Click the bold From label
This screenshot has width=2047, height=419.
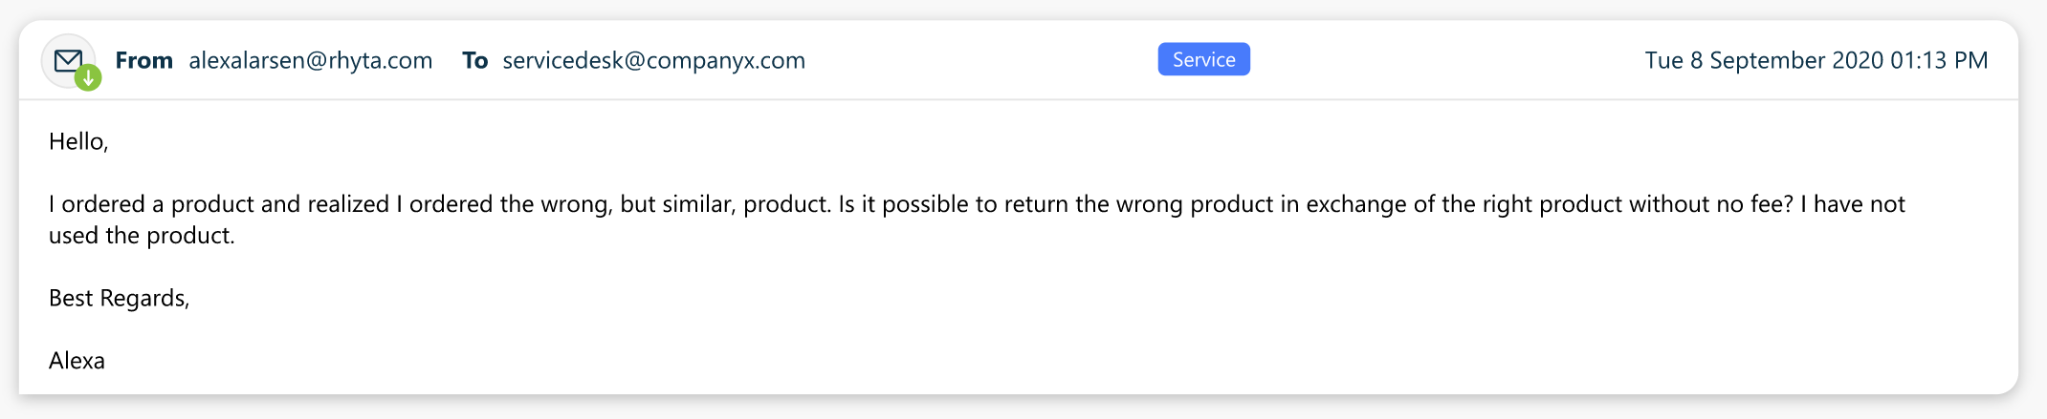point(143,60)
